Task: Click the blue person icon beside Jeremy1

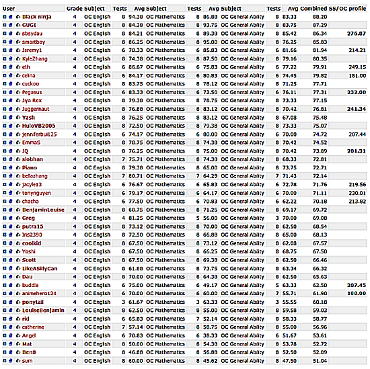Action: point(11,50)
